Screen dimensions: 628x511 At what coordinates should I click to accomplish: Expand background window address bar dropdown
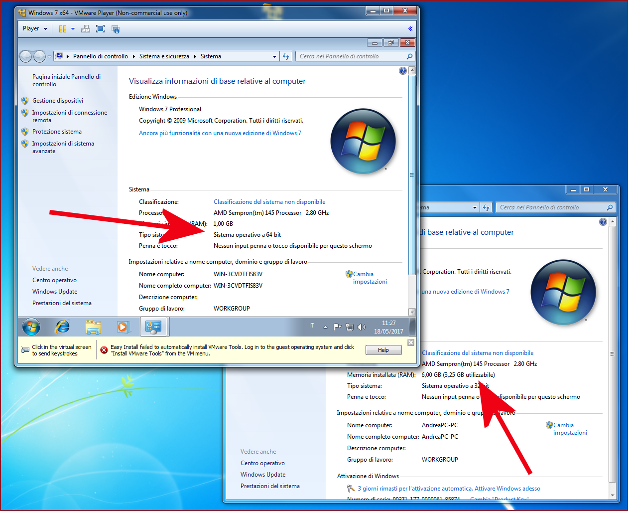point(475,207)
